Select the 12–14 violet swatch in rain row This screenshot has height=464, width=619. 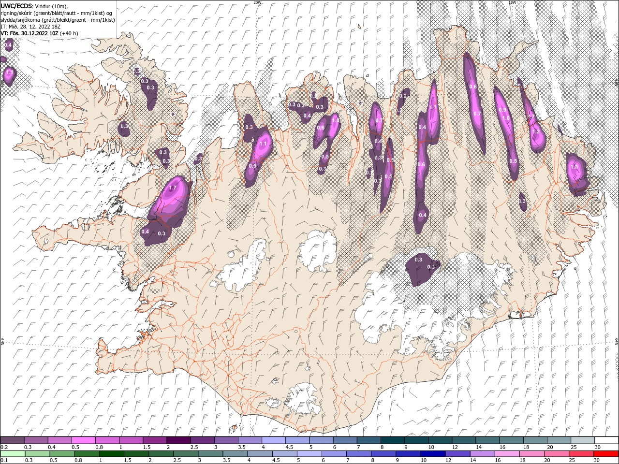(457, 454)
